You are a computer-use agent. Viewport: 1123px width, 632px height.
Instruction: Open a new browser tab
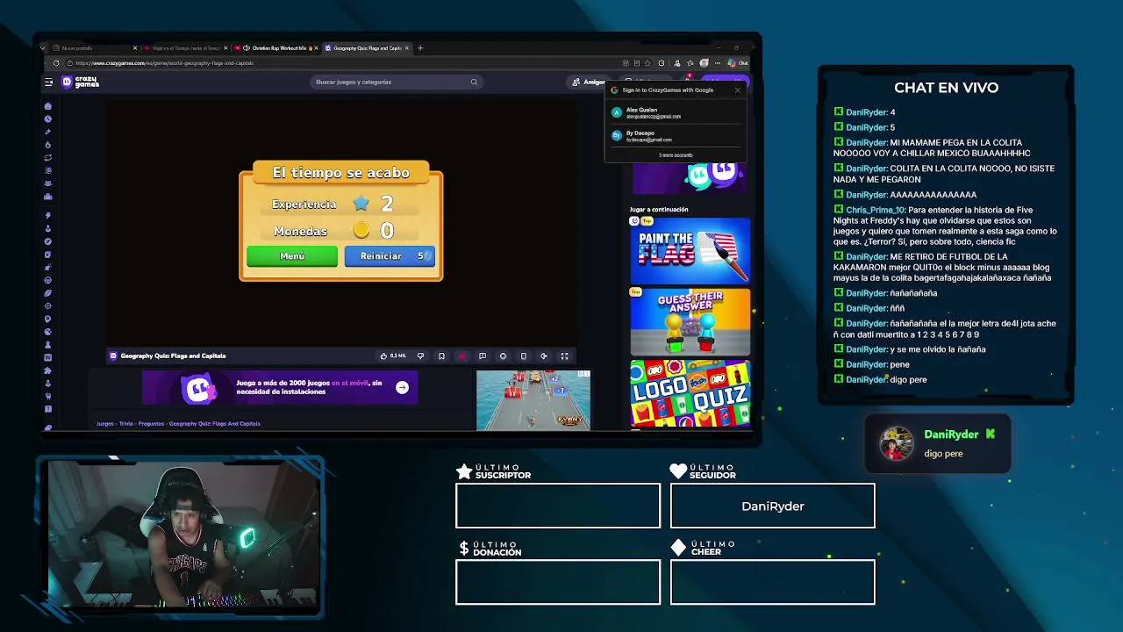pos(420,48)
